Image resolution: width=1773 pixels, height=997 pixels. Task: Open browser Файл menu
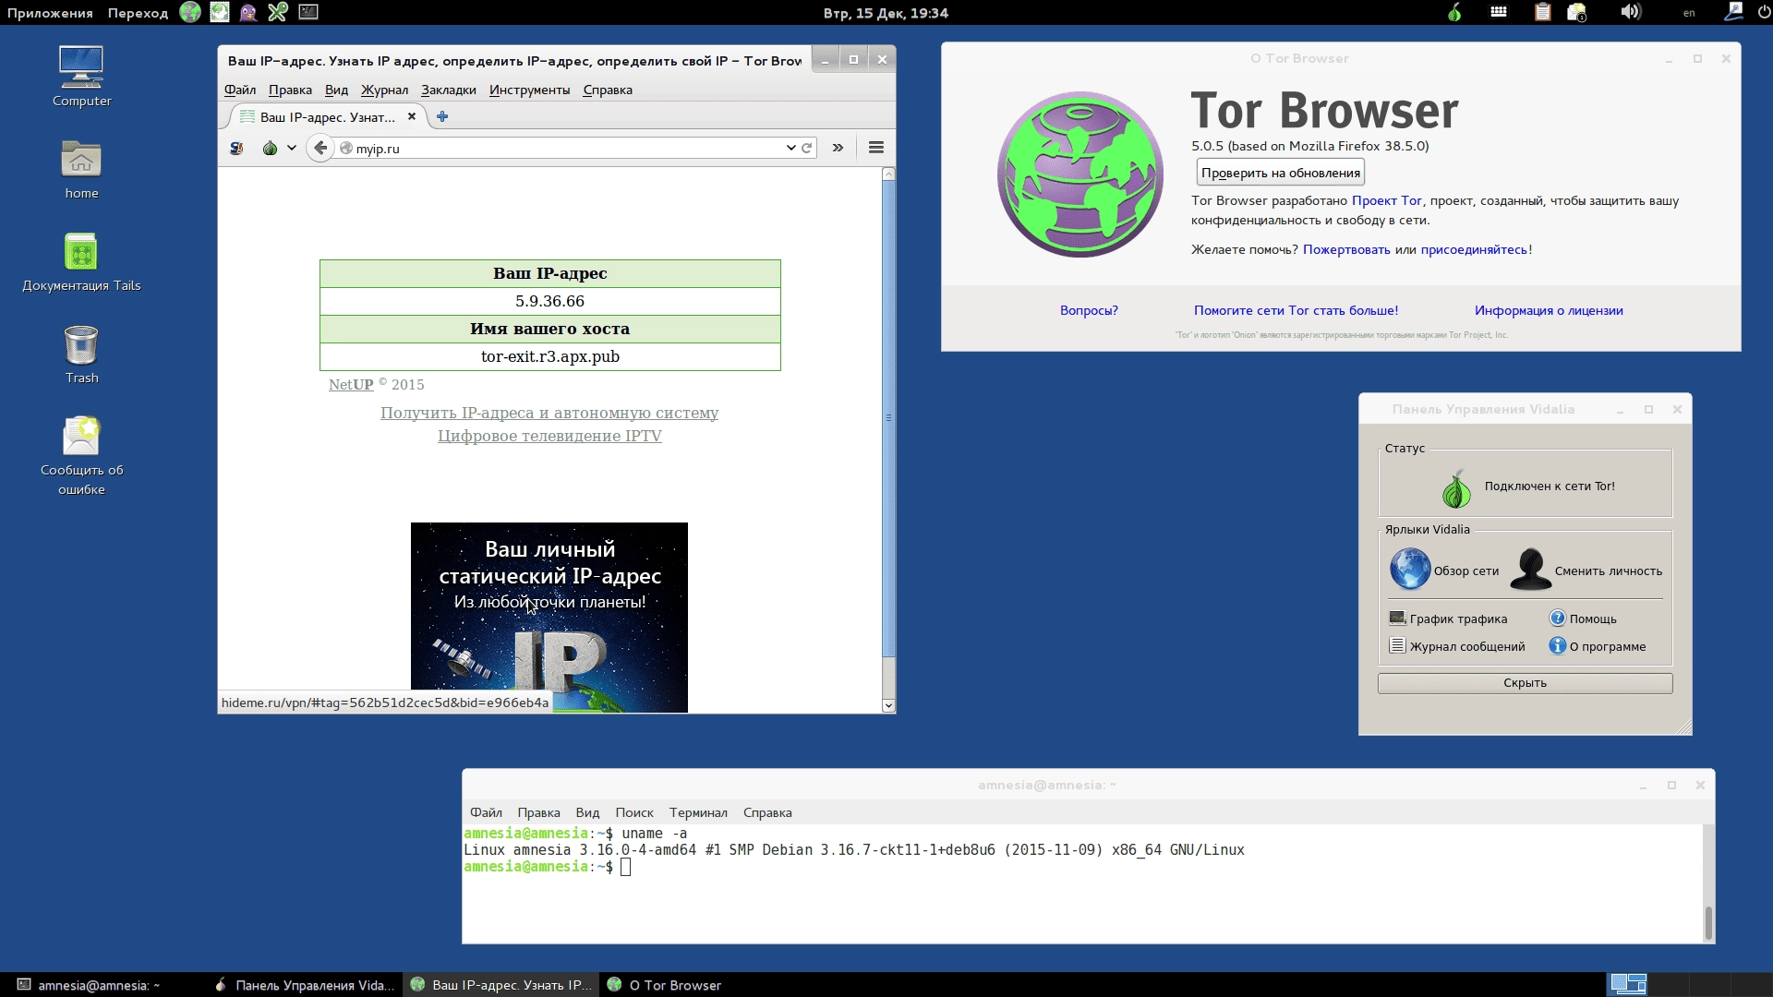pyautogui.click(x=240, y=90)
